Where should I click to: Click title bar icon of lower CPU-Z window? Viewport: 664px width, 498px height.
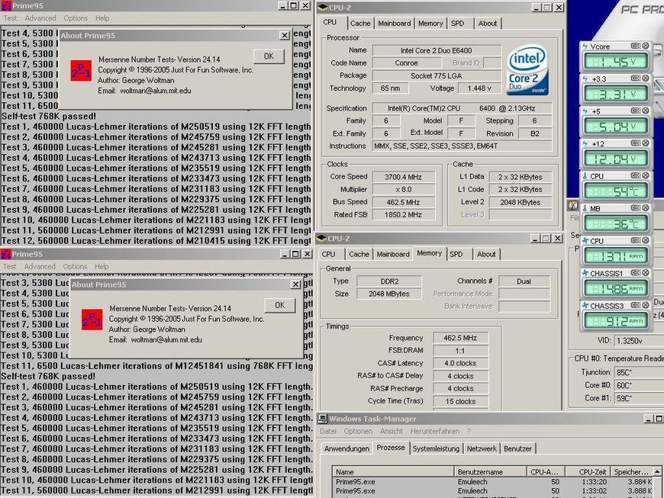click(322, 238)
